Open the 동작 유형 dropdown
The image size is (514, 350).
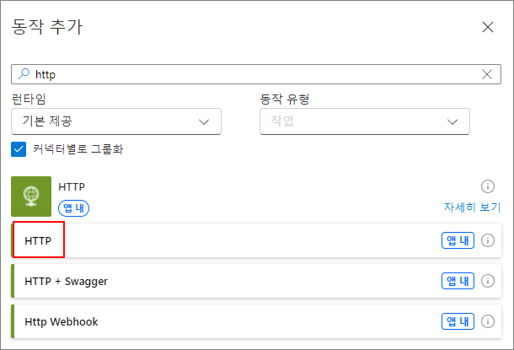365,121
